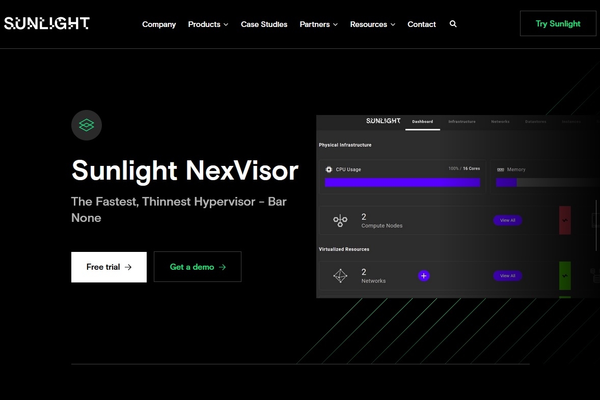
Task: View All networks
Action: coord(507,276)
